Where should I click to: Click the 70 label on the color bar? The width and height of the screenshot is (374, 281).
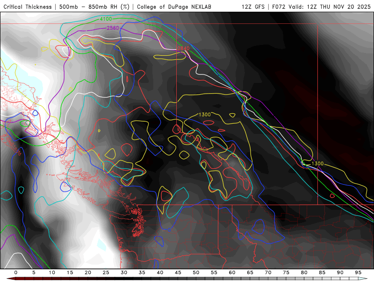pyautogui.click(x=268, y=273)
